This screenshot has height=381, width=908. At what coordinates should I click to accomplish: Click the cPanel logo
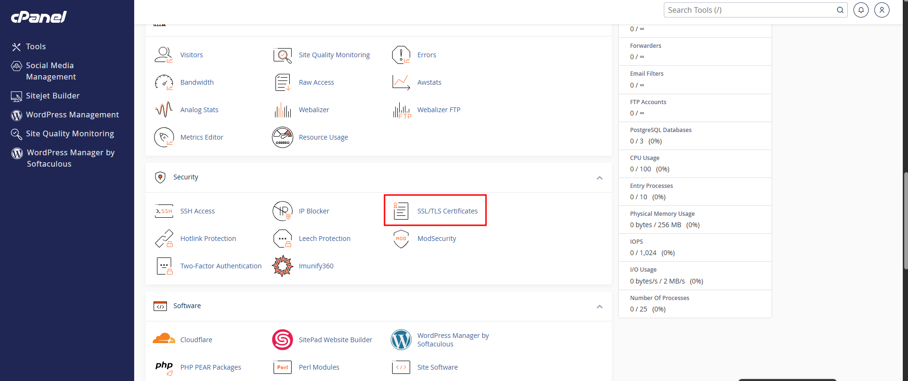click(x=39, y=17)
